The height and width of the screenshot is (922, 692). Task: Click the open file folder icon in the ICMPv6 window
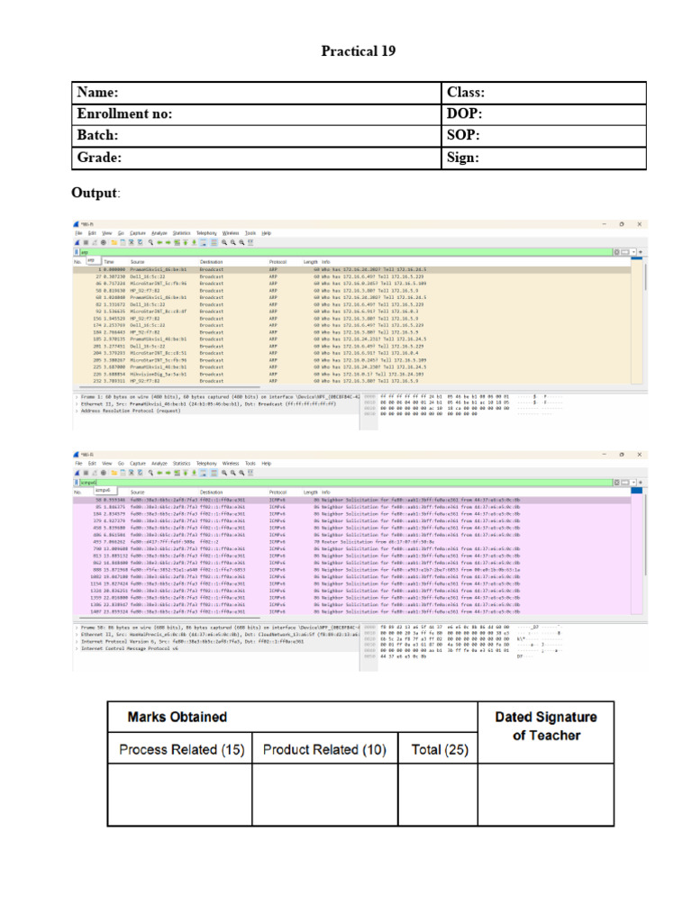(114, 473)
